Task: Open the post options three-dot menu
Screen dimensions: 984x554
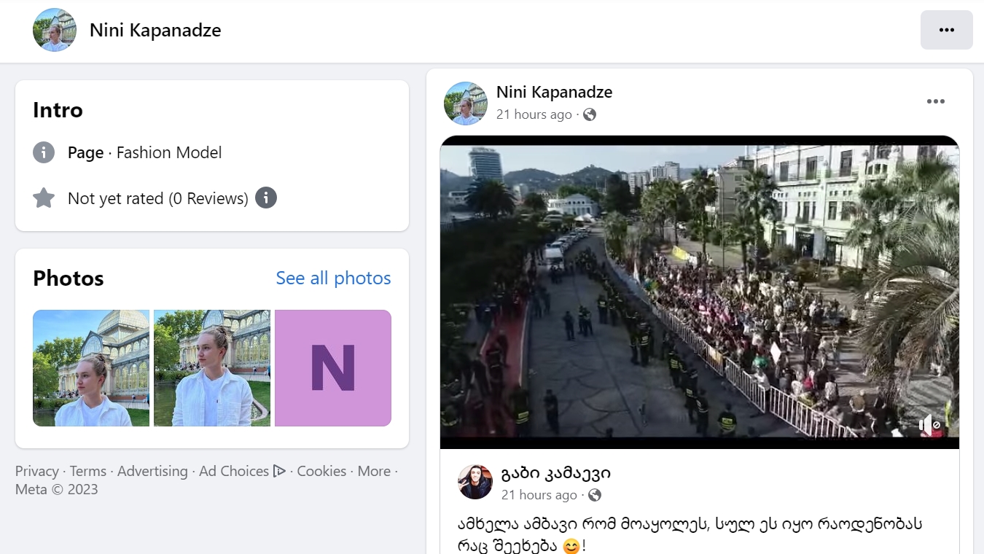Action: 935,101
